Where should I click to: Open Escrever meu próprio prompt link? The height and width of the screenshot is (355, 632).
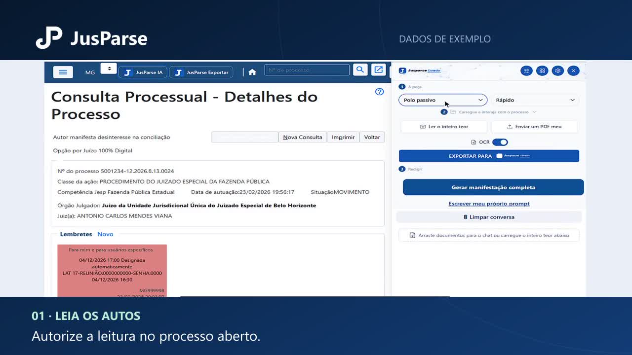(x=489, y=204)
